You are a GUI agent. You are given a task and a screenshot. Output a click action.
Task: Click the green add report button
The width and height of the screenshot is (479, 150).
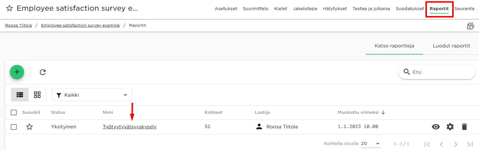pyautogui.click(x=17, y=72)
